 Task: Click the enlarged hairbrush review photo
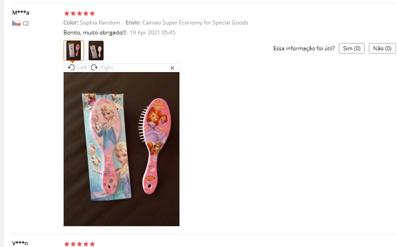(x=122, y=149)
